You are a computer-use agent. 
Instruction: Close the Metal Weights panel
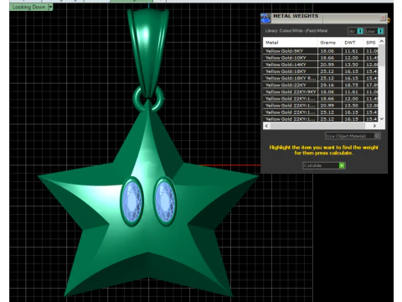pos(383,18)
